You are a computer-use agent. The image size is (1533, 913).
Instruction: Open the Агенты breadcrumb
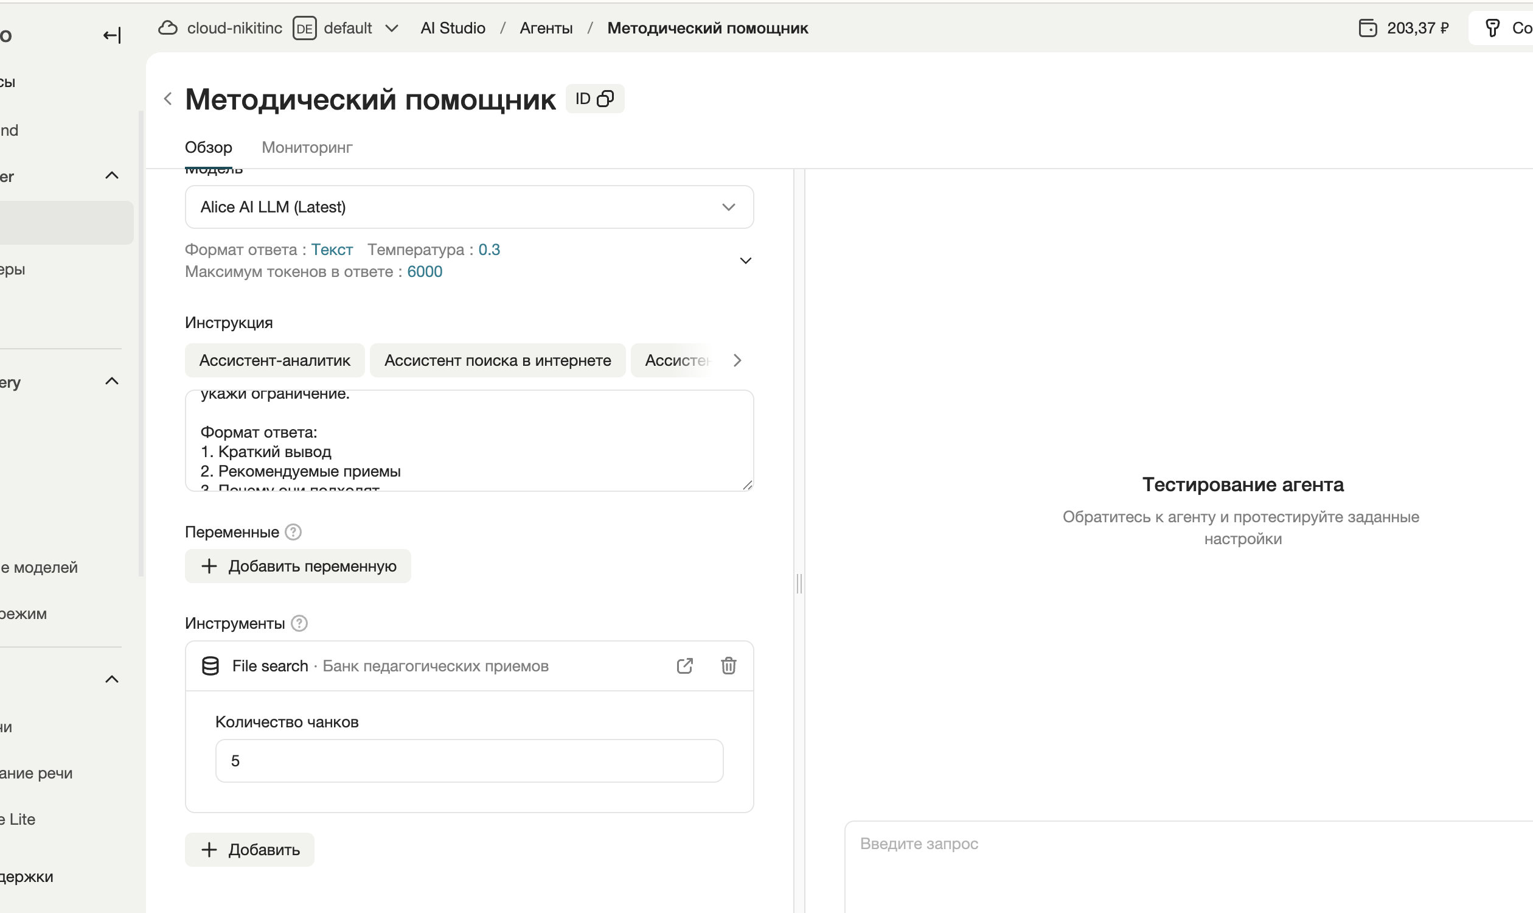(546, 28)
